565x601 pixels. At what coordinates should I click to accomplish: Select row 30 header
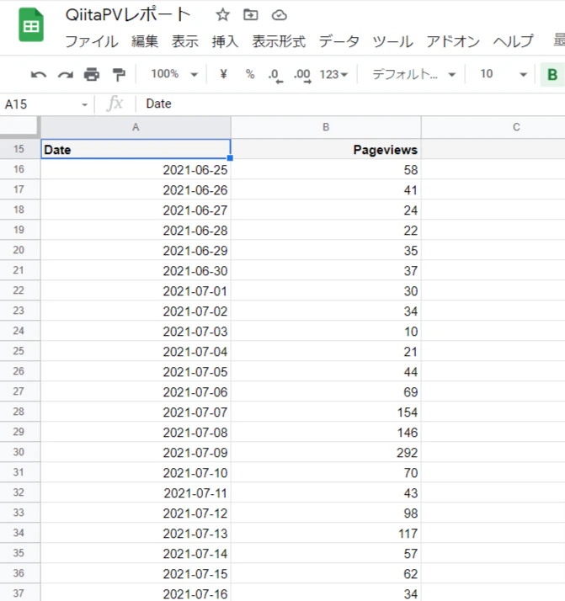19,452
